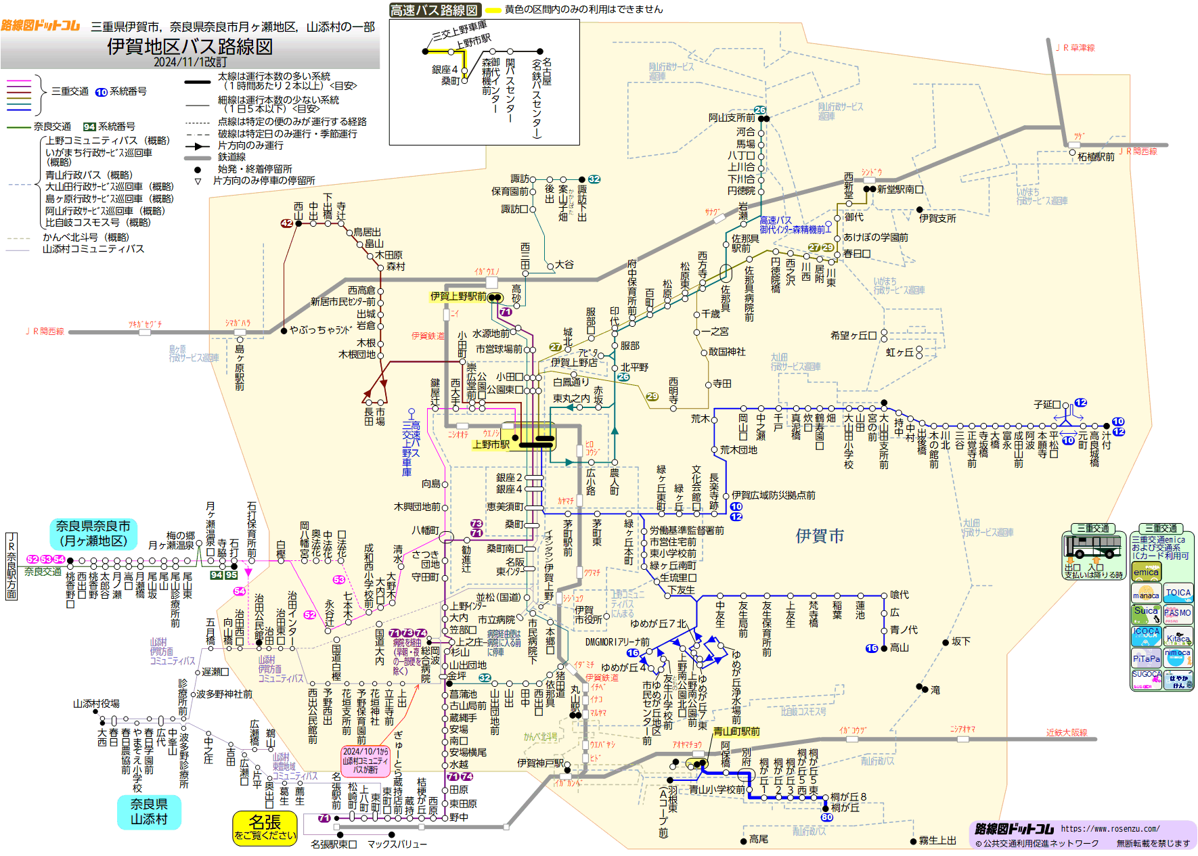This screenshot has height=856, width=1198.
Task: Click route badge 16 beside 高山
Action: [x=872, y=648]
